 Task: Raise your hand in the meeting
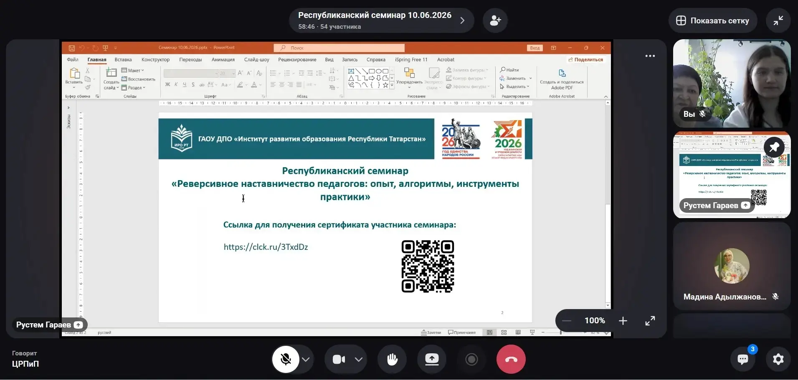point(392,359)
